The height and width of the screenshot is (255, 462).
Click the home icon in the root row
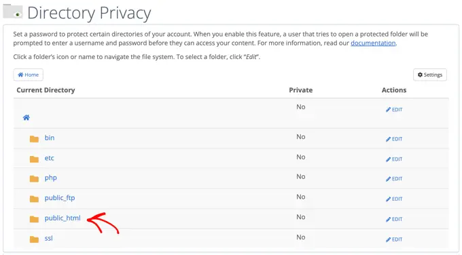pyautogui.click(x=26, y=117)
